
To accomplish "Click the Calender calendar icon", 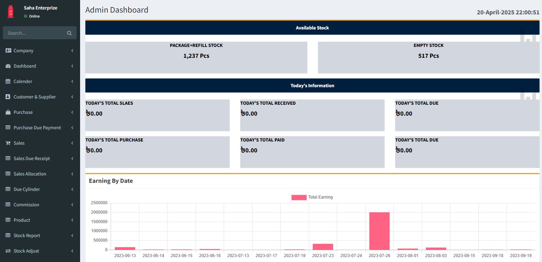I will tap(8, 81).
